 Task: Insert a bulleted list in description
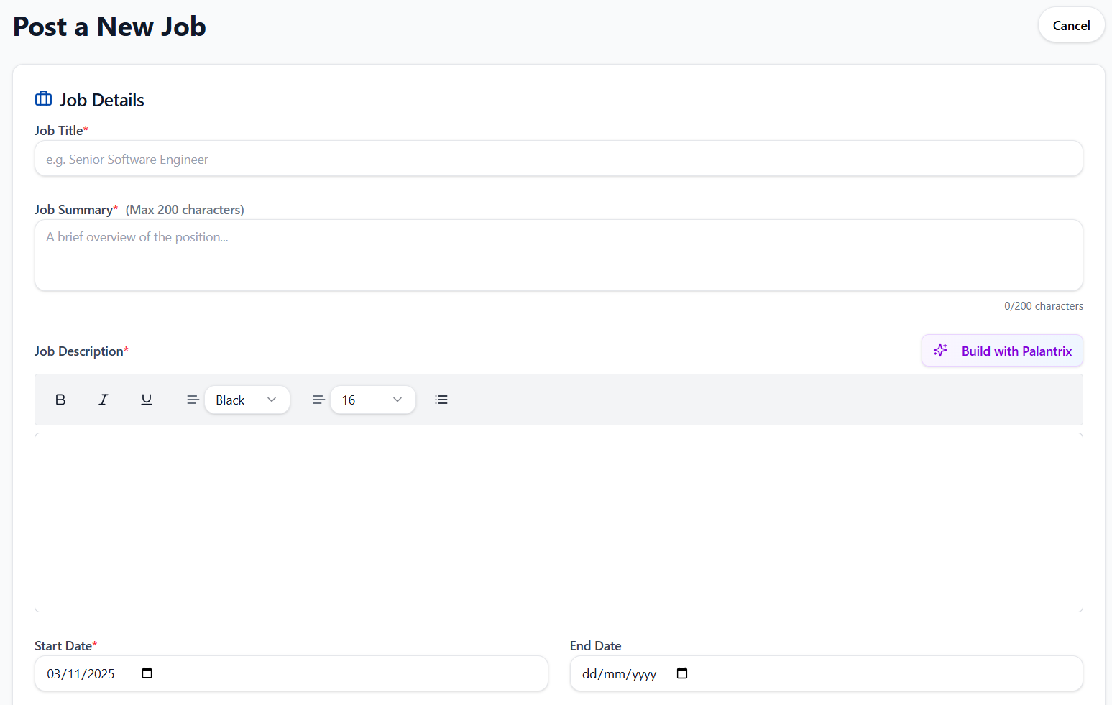coord(441,400)
